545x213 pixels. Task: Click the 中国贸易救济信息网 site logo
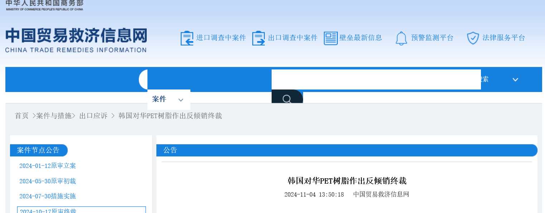click(x=76, y=40)
